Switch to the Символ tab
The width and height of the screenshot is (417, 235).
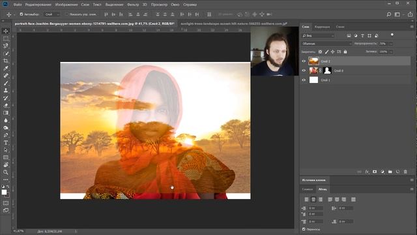pos(308,189)
